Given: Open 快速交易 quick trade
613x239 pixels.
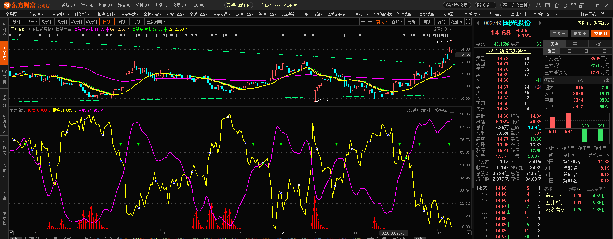Looking at the screenshot, I should (x=457, y=5).
